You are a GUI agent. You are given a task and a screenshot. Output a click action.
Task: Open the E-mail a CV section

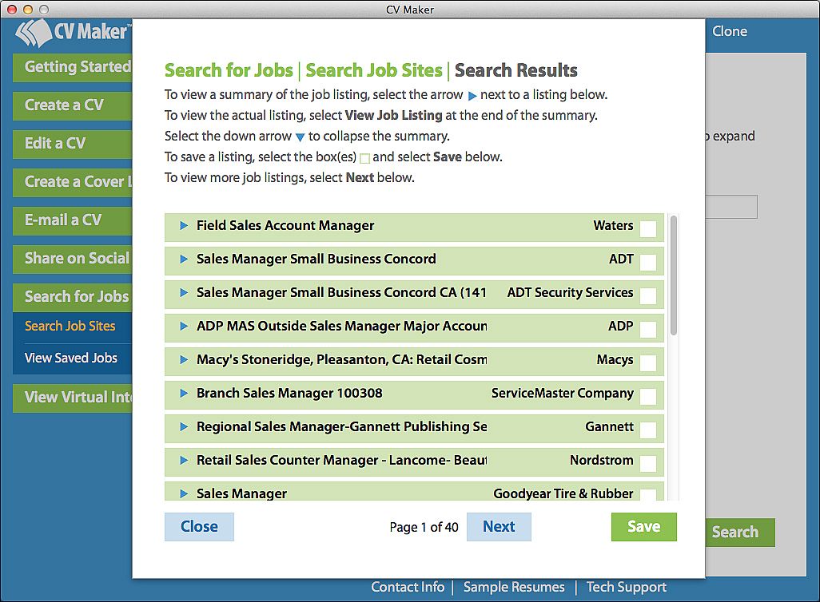click(x=72, y=220)
